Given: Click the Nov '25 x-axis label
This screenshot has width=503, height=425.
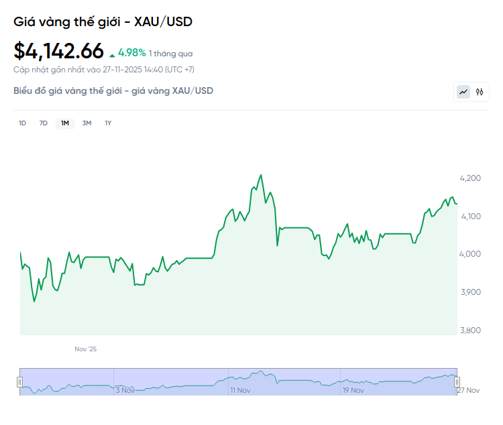Looking at the screenshot, I should [x=85, y=349].
